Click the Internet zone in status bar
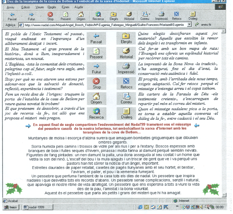 [x=182, y=201]
